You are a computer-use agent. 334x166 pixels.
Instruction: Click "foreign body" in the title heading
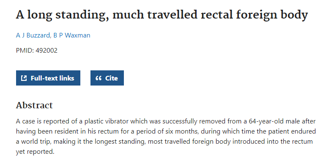point(272,15)
